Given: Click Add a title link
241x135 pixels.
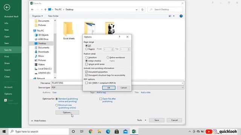Looking at the screenshot, I should (146, 93).
